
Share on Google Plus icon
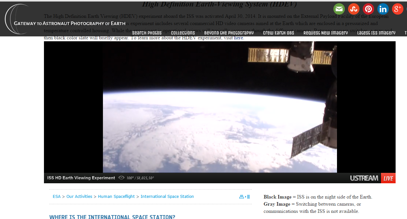click(398, 9)
